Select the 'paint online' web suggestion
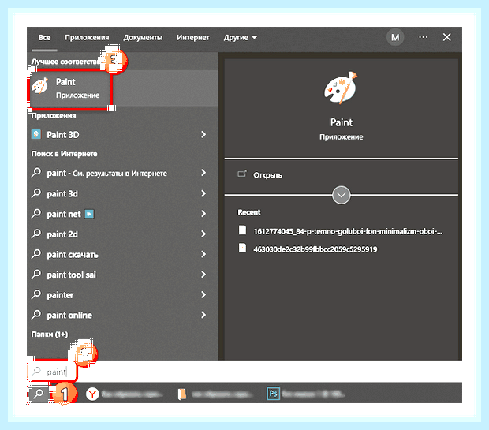This screenshot has width=489, height=430. (69, 315)
